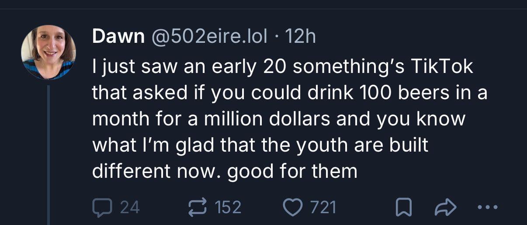Click the line mentioning a million dollars

point(278,119)
